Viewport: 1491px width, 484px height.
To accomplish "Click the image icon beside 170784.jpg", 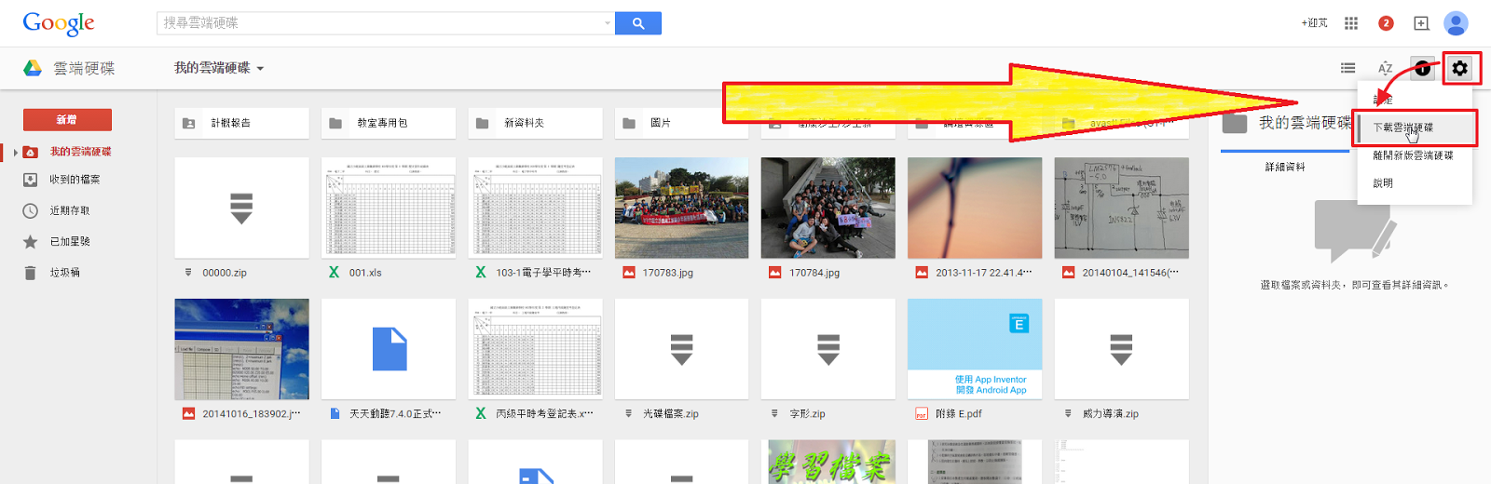I will click(x=775, y=273).
